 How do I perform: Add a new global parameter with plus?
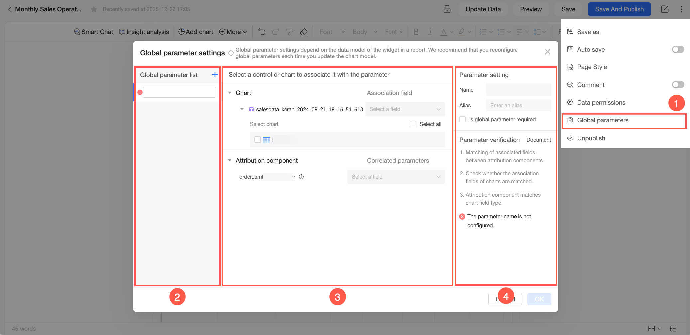pos(215,75)
